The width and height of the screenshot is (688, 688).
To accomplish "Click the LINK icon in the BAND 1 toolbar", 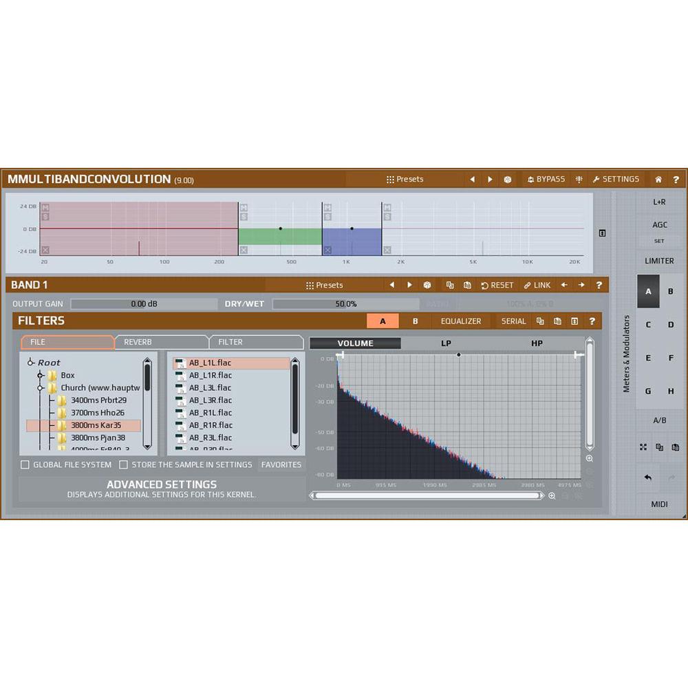I will point(536,285).
